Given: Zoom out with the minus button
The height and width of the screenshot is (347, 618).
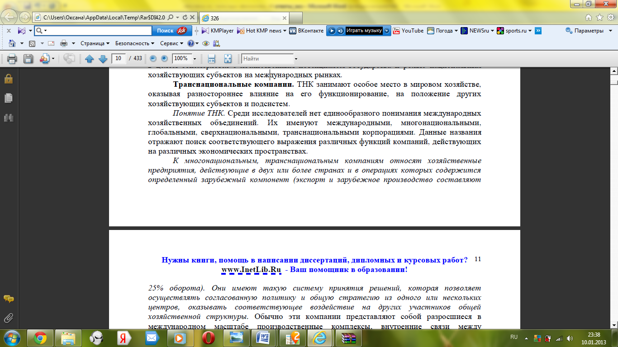Looking at the screenshot, I should pyautogui.click(x=153, y=59).
